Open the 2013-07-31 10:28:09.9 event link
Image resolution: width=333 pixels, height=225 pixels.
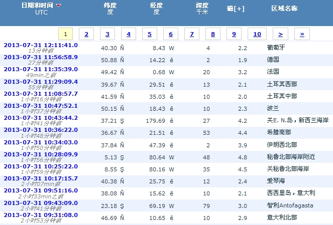click(41, 154)
